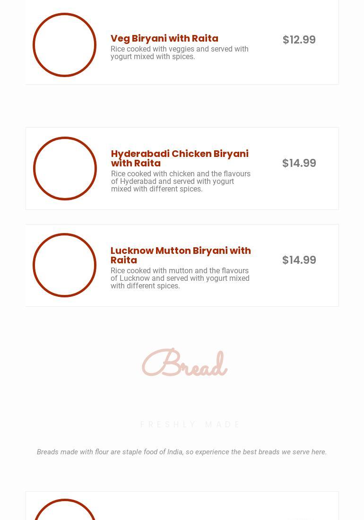
Task: Open the Veg Biryani with Raita title
Action: tap(164, 38)
